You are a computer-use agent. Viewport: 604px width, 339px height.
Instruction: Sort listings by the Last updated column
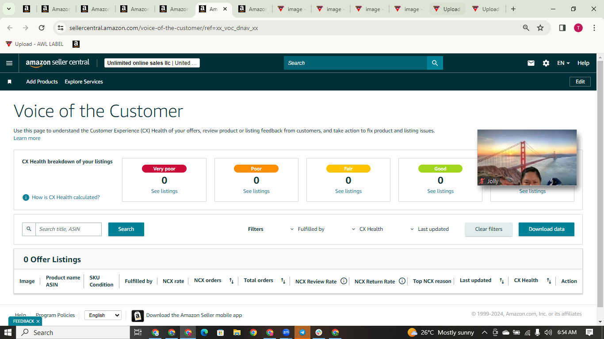tap(501, 281)
